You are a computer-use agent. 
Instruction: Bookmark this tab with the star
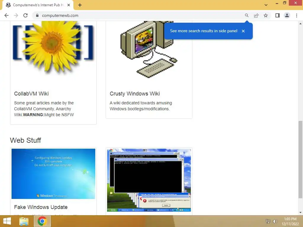point(266,15)
